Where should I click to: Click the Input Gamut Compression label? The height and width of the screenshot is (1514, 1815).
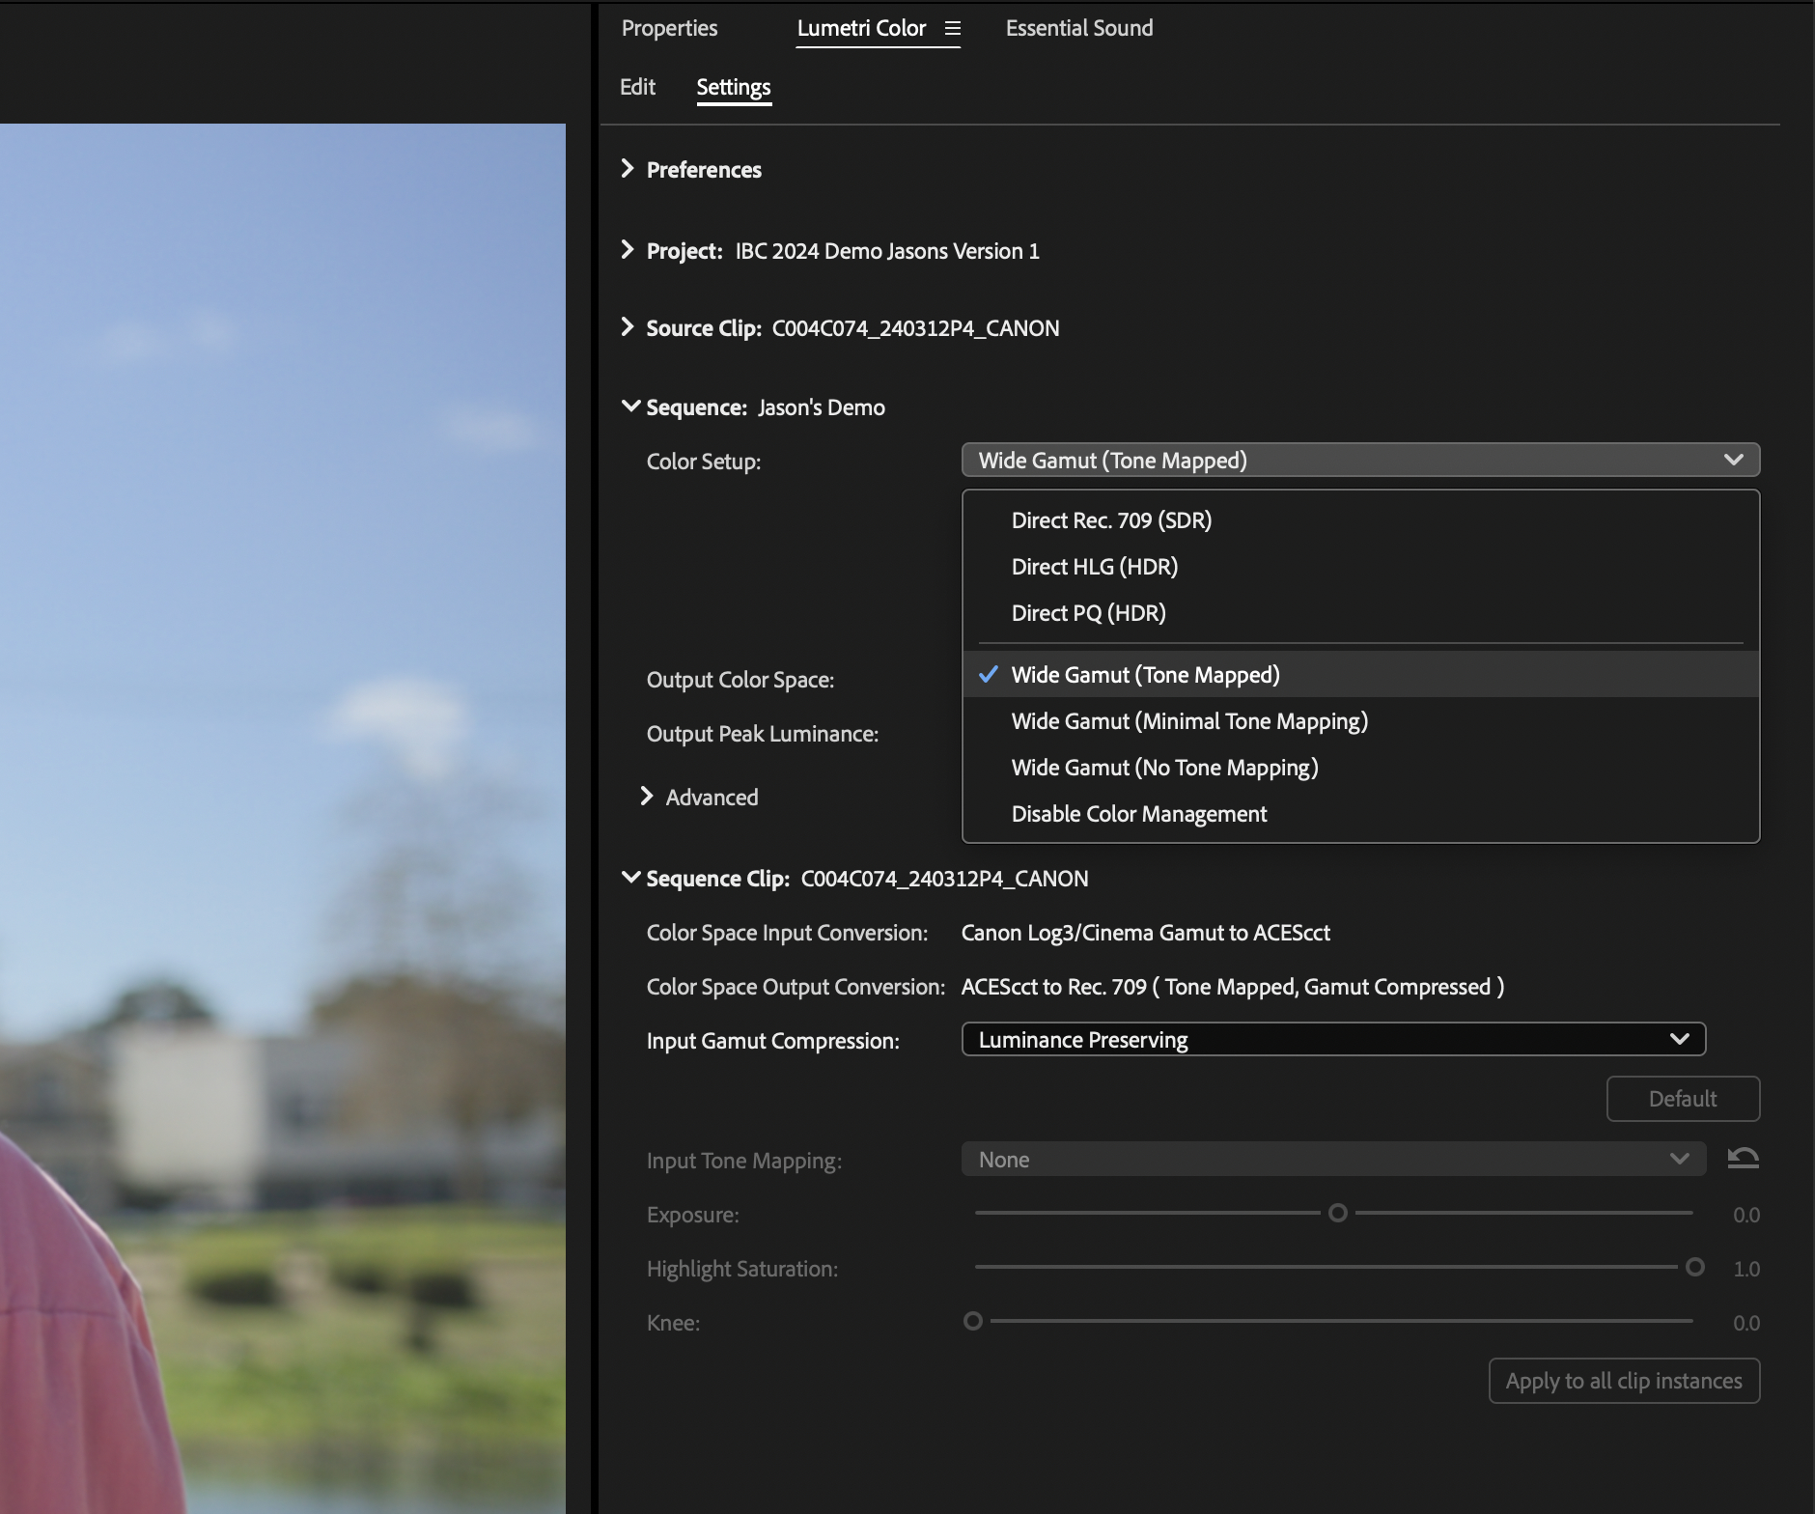point(772,1041)
